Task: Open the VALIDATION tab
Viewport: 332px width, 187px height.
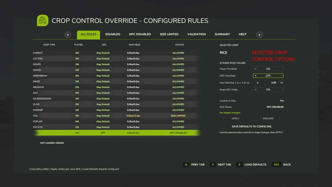Action: (197, 34)
